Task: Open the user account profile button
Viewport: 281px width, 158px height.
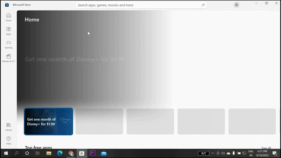Action: click(x=237, y=5)
